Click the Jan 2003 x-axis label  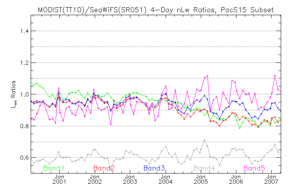(130, 179)
